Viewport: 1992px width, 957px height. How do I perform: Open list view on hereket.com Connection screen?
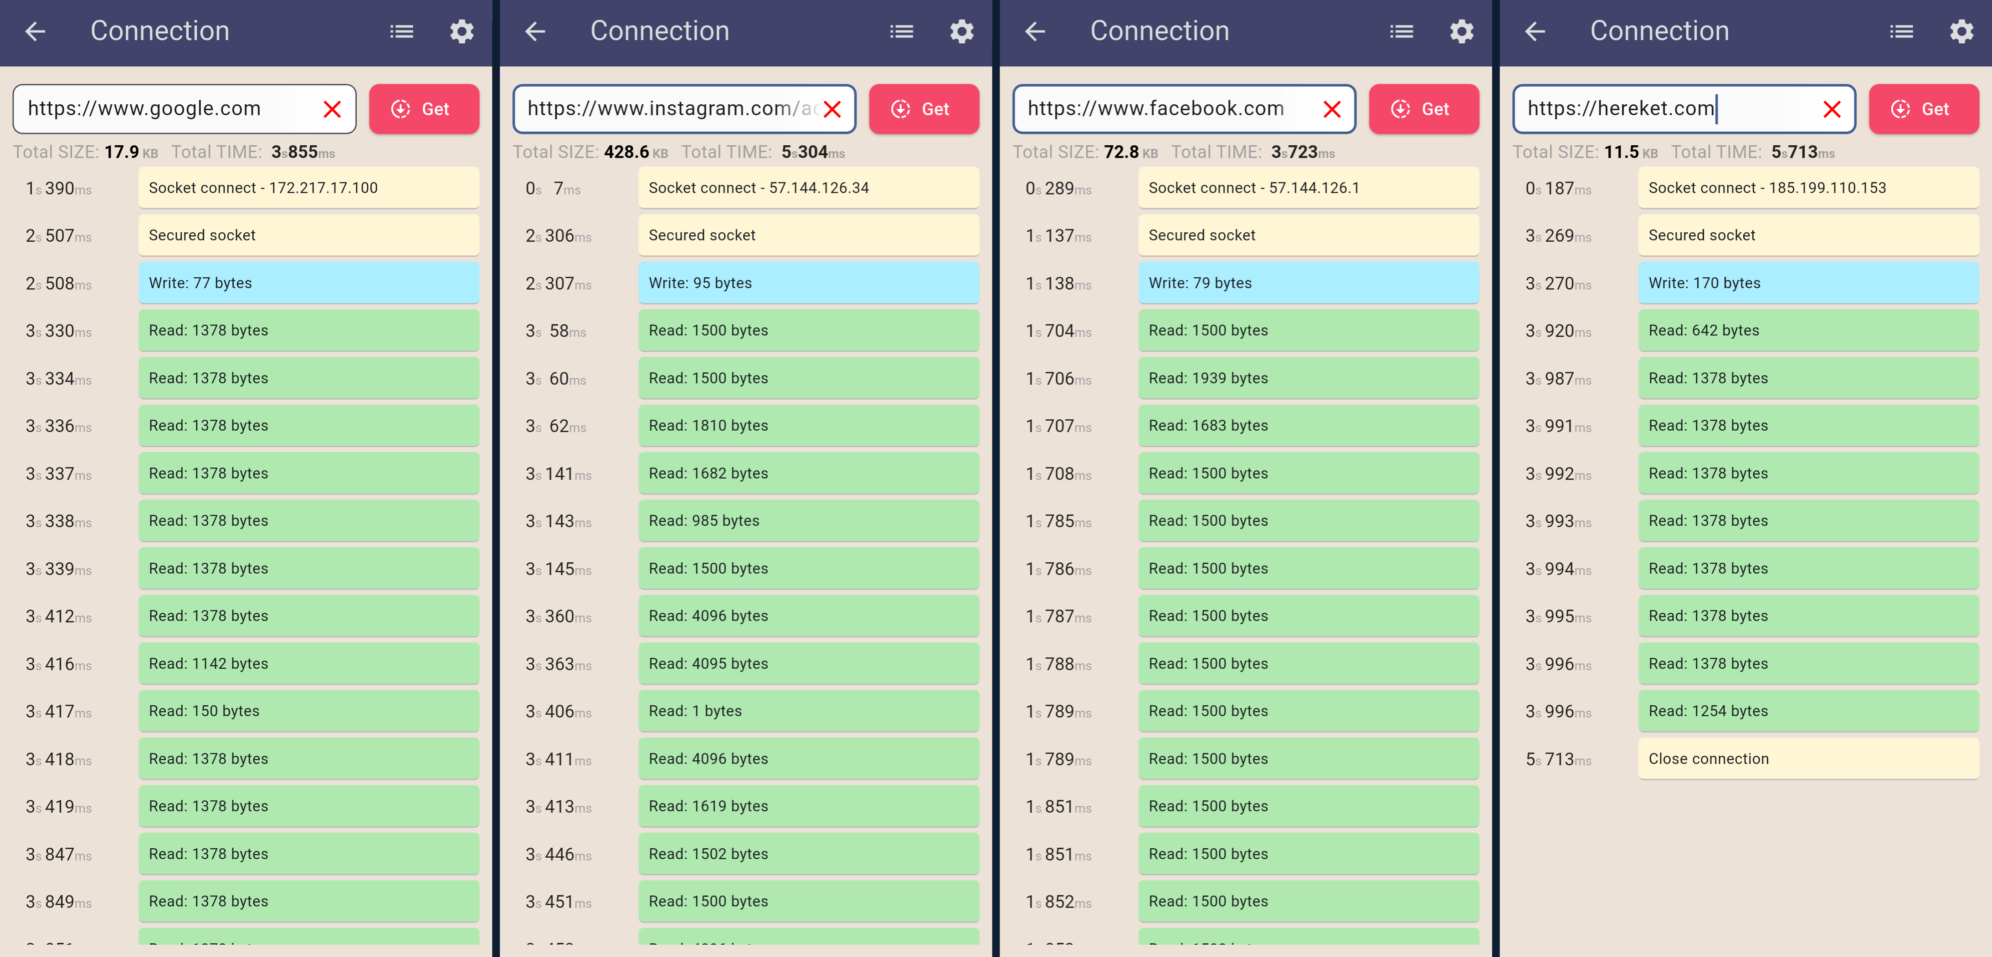pyautogui.click(x=1901, y=32)
